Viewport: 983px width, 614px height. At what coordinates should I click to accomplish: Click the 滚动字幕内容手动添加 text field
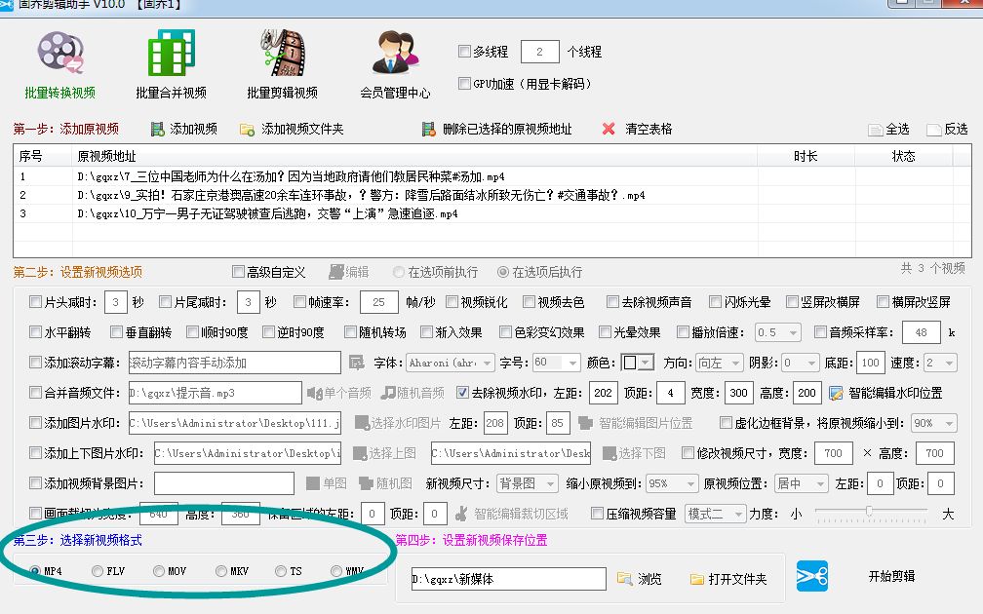point(234,363)
